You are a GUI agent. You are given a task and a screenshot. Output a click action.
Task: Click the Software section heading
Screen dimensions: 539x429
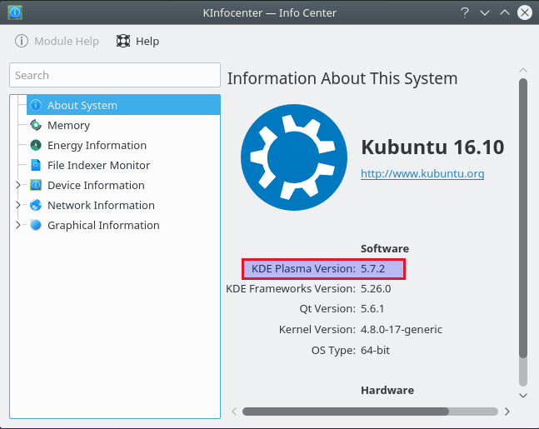pos(385,248)
